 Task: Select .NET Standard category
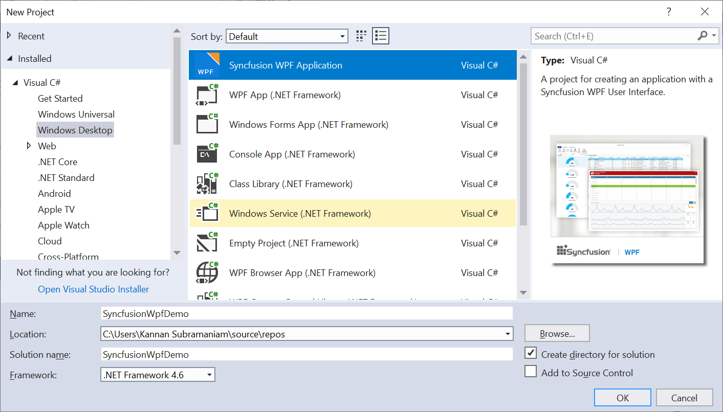point(66,177)
